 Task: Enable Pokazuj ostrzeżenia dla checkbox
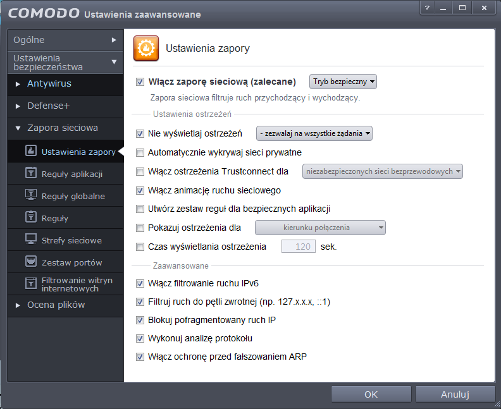[x=140, y=228]
